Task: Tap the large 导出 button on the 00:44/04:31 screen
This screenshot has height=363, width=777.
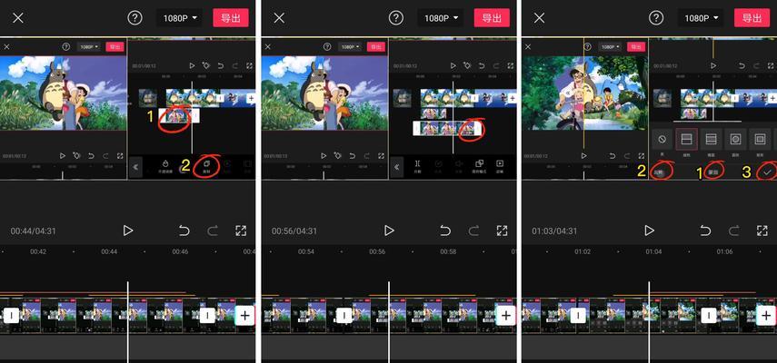Action: 231,18
